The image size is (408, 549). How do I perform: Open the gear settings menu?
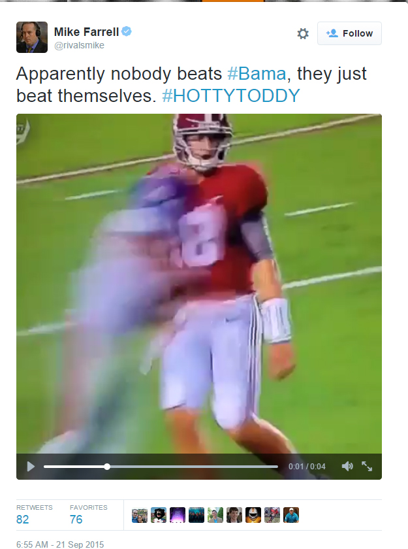coord(303,33)
